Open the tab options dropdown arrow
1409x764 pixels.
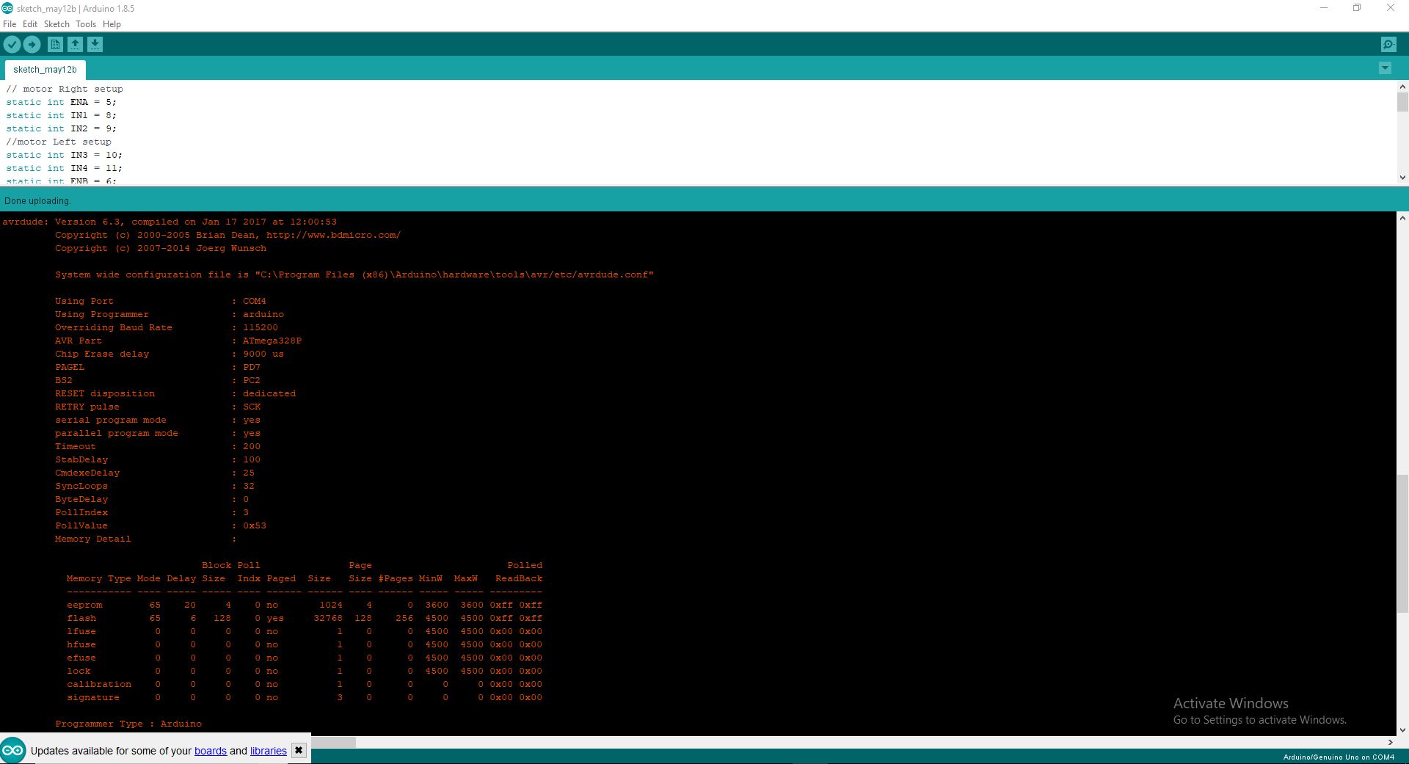pos(1385,68)
